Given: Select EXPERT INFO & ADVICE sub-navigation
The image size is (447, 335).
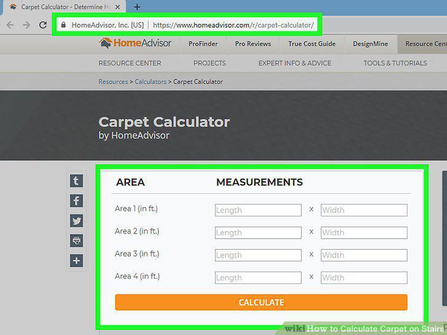Looking at the screenshot, I should coord(295,63).
